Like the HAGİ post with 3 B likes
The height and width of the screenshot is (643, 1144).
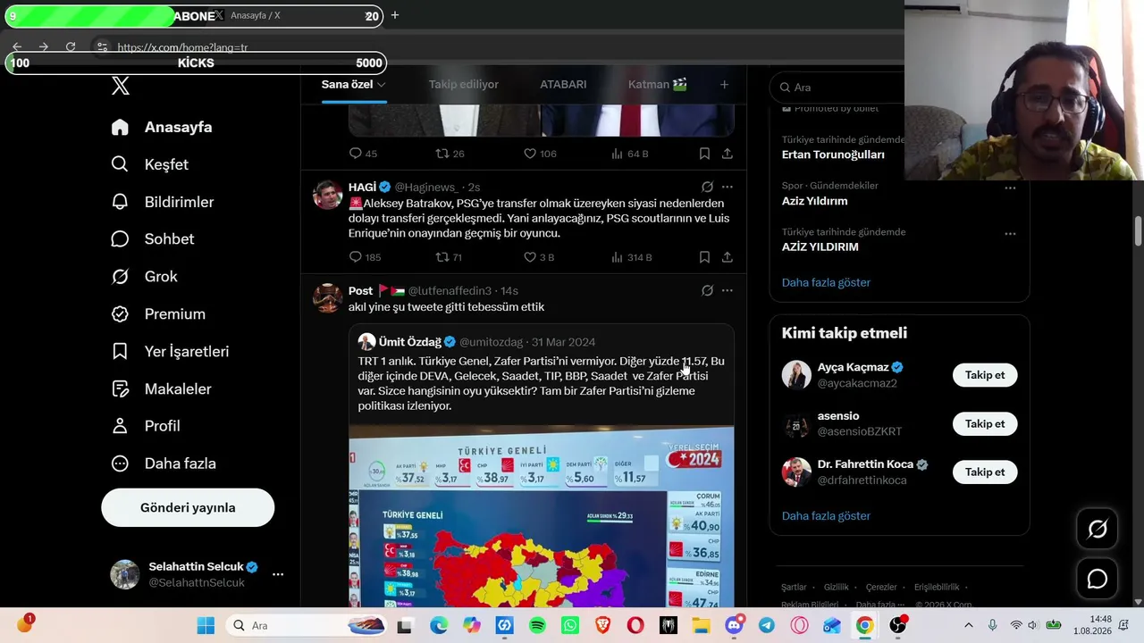[539, 257]
